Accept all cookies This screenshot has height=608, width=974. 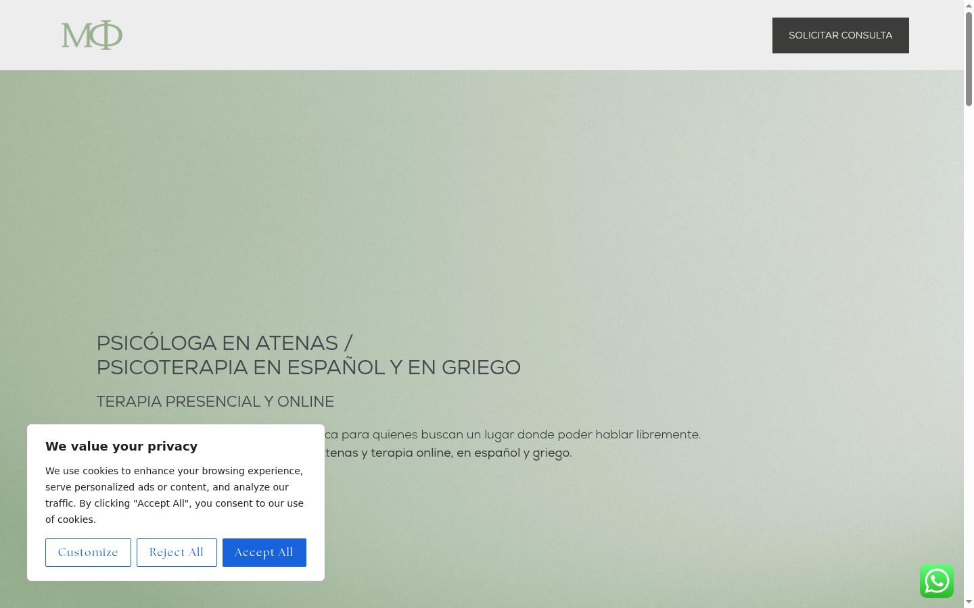(x=264, y=553)
